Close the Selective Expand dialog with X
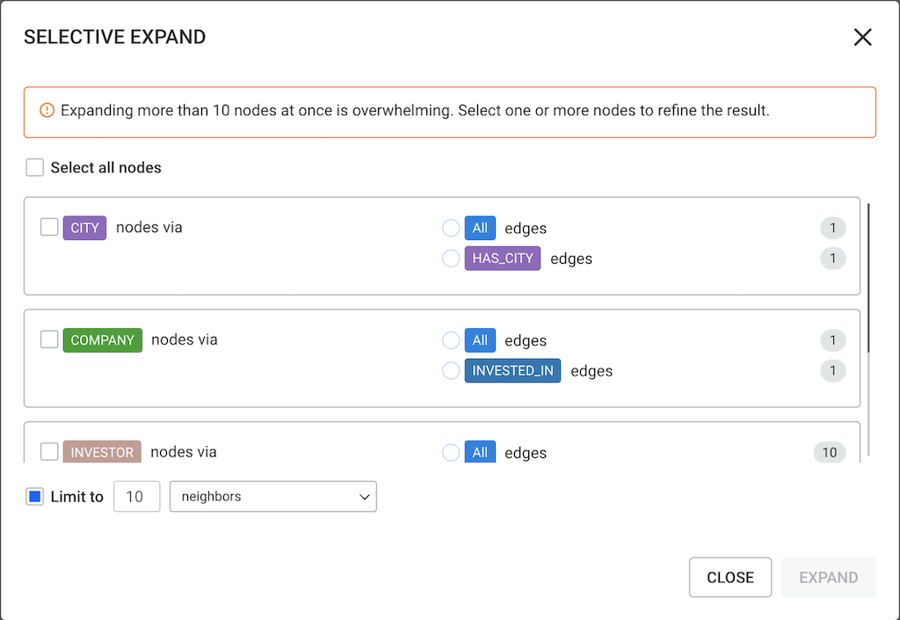The width and height of the screenshot is (900, 620). coord(862,37)
